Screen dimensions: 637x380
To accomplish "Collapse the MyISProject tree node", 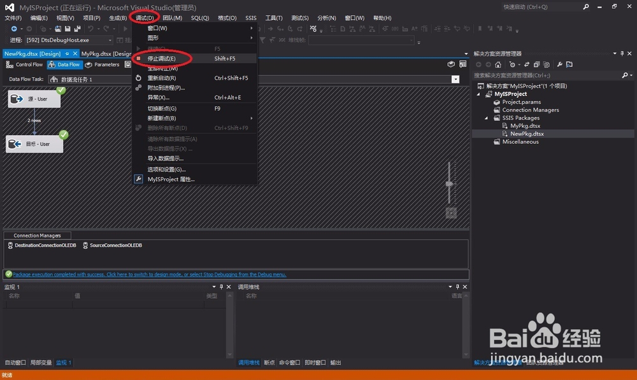I will click(478, 94).
